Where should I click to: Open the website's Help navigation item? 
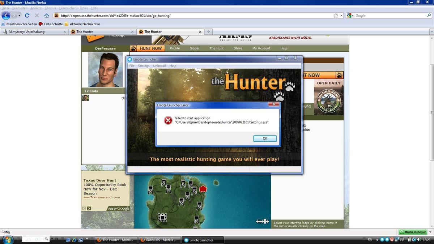coord(284,48)
